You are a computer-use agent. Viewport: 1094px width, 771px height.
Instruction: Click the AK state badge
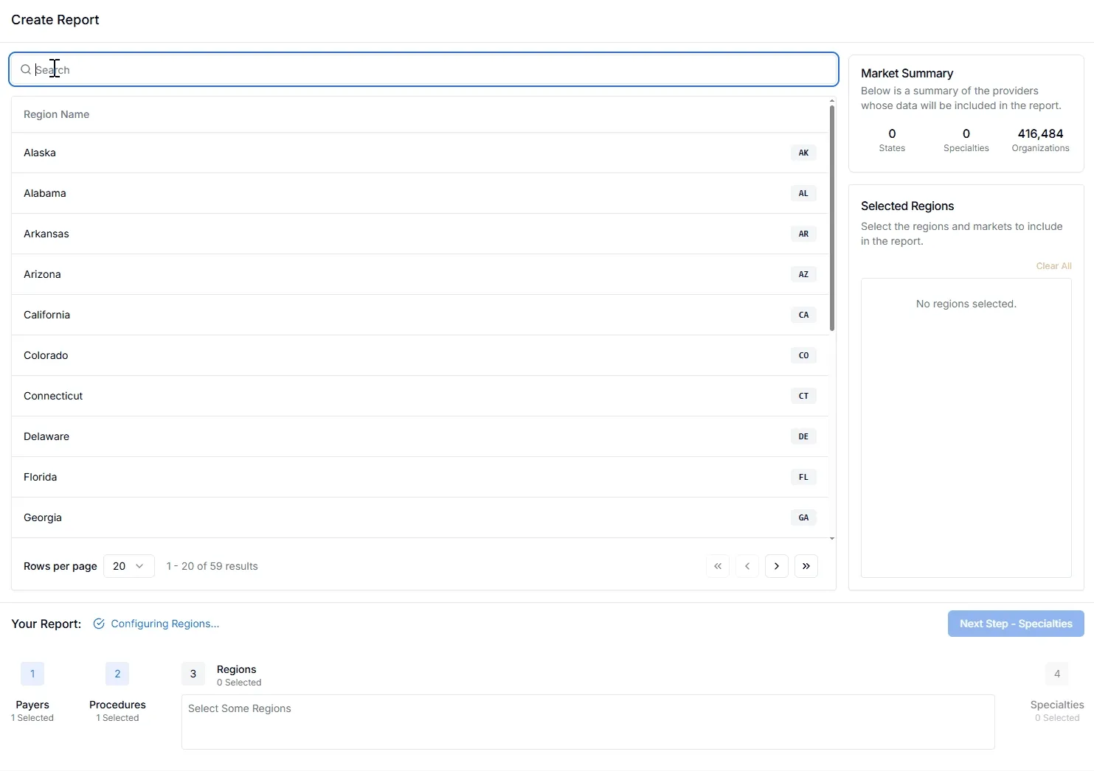tap(803, 153)
